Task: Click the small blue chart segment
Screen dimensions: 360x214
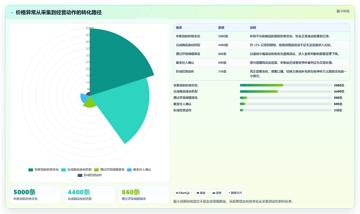Action: 84,98
